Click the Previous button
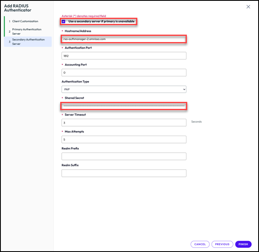Image resolution: width=259 pixels, height=252 pixels. coord(222,244)
